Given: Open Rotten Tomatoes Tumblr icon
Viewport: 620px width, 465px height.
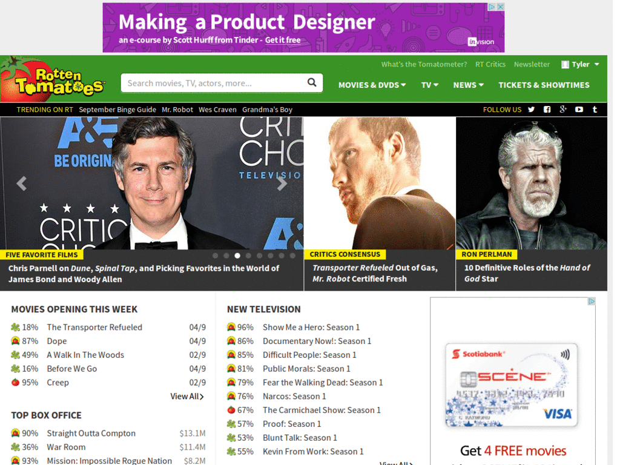Looking at the screenshot, I should [x=595, y=110].
